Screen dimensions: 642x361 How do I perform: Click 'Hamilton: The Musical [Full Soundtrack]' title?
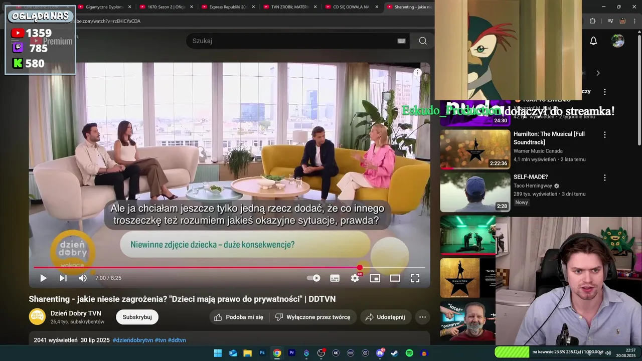point(549,138)
